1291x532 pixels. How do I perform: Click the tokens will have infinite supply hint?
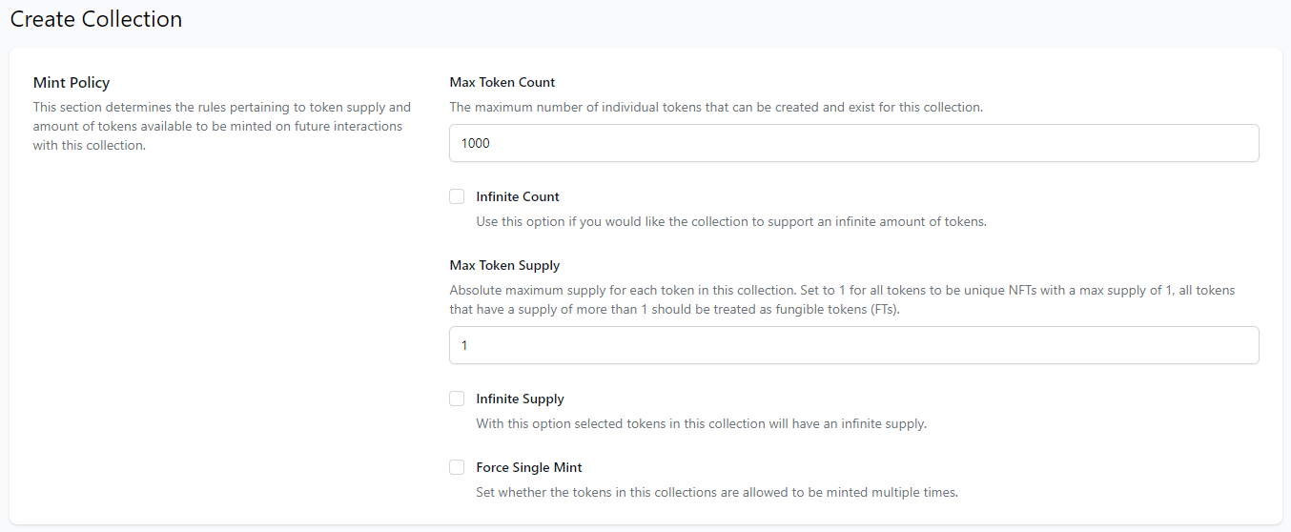tap(701, 423)
